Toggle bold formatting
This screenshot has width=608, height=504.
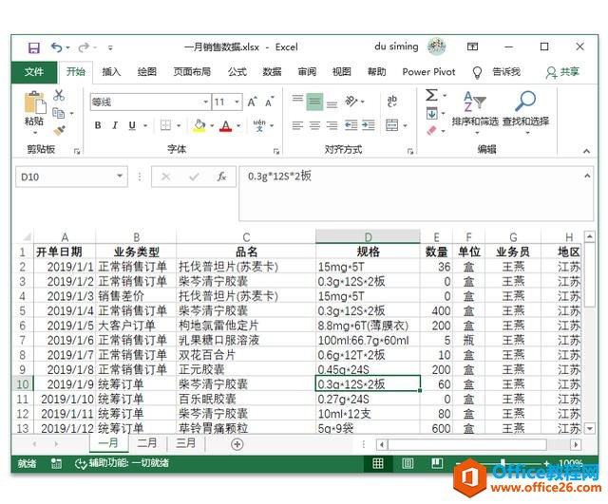[98, 125]
